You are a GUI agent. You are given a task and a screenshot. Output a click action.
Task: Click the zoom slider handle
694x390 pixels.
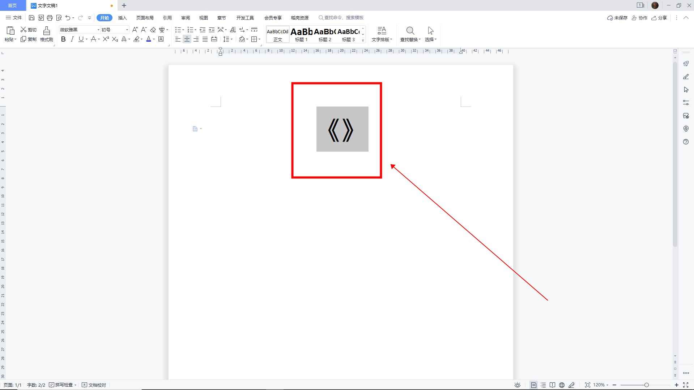coord(646,385)
